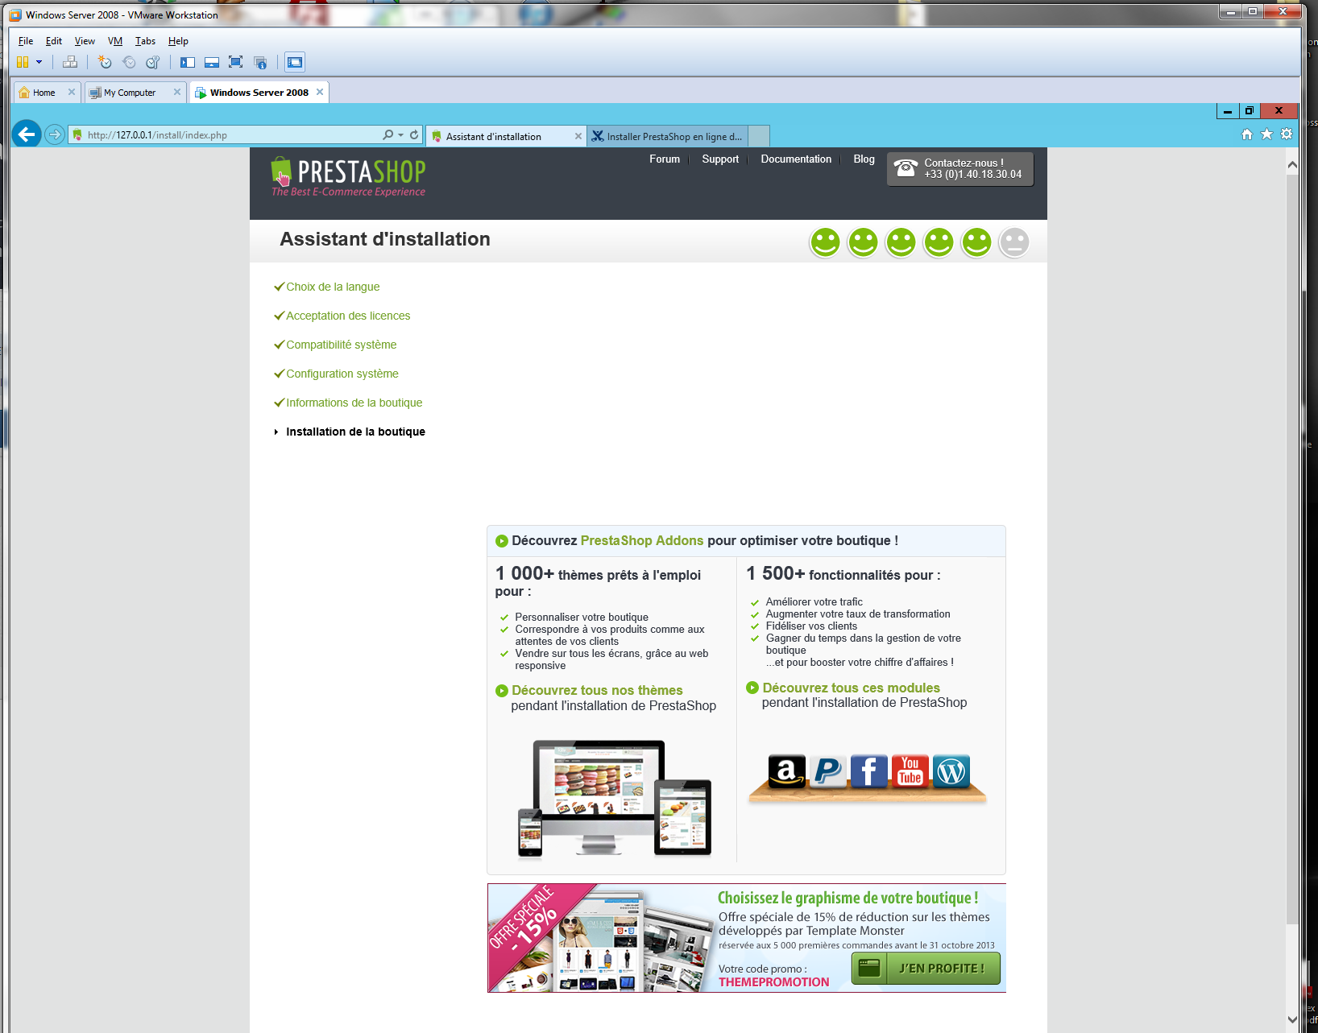This screenshot has height=1033, width=1318.
Task: Click the Amazon module icon
Action: pyautogui.click(x=786, y=772)
